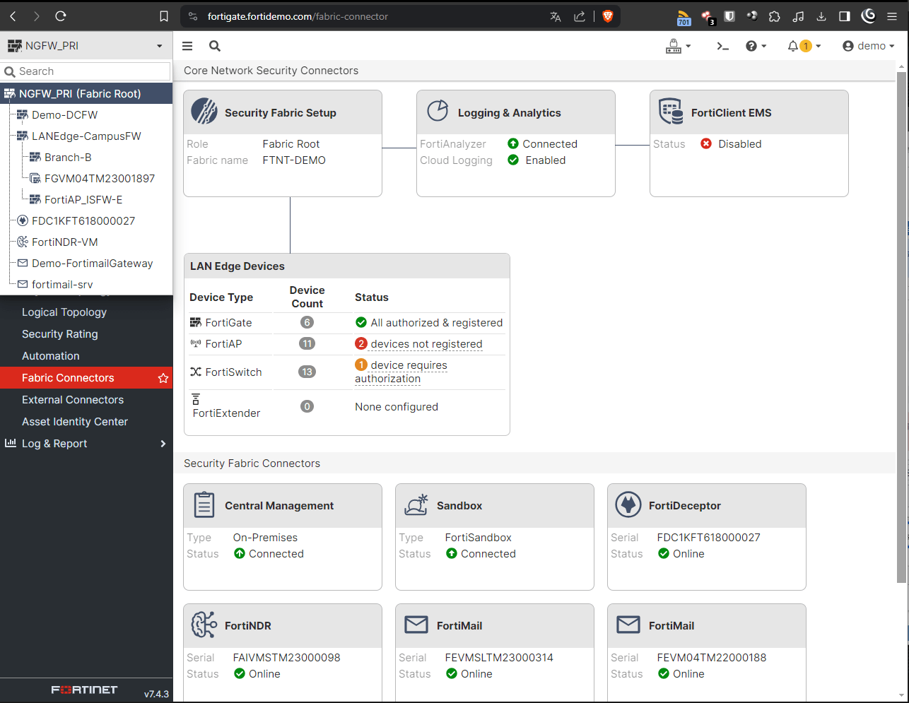This screenshot has width=909, height=703.
Task: Open the notifications bell
Action: 804,46
